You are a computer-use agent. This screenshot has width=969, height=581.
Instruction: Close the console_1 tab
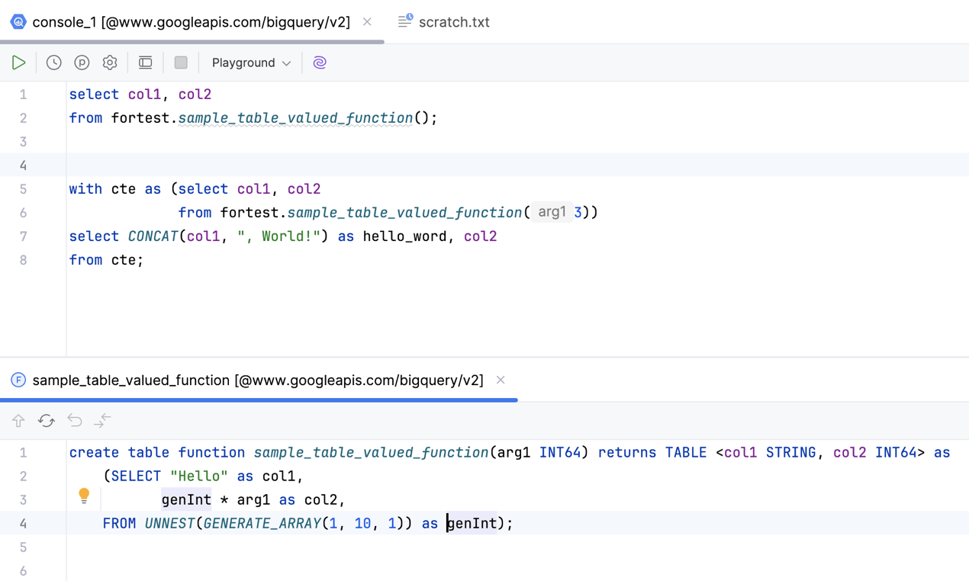(367, 22)
